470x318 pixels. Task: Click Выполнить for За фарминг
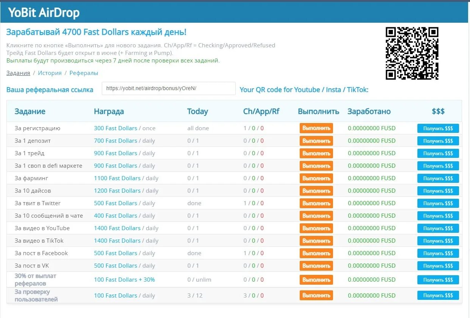(x=316, y=178)
